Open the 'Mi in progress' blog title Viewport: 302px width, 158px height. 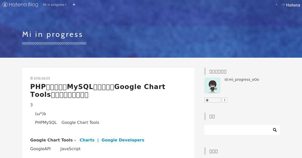point(52,34)
